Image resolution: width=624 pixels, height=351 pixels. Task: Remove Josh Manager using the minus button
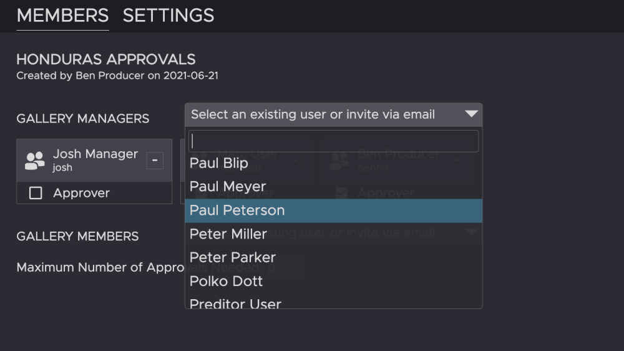(x=155, y=161)
